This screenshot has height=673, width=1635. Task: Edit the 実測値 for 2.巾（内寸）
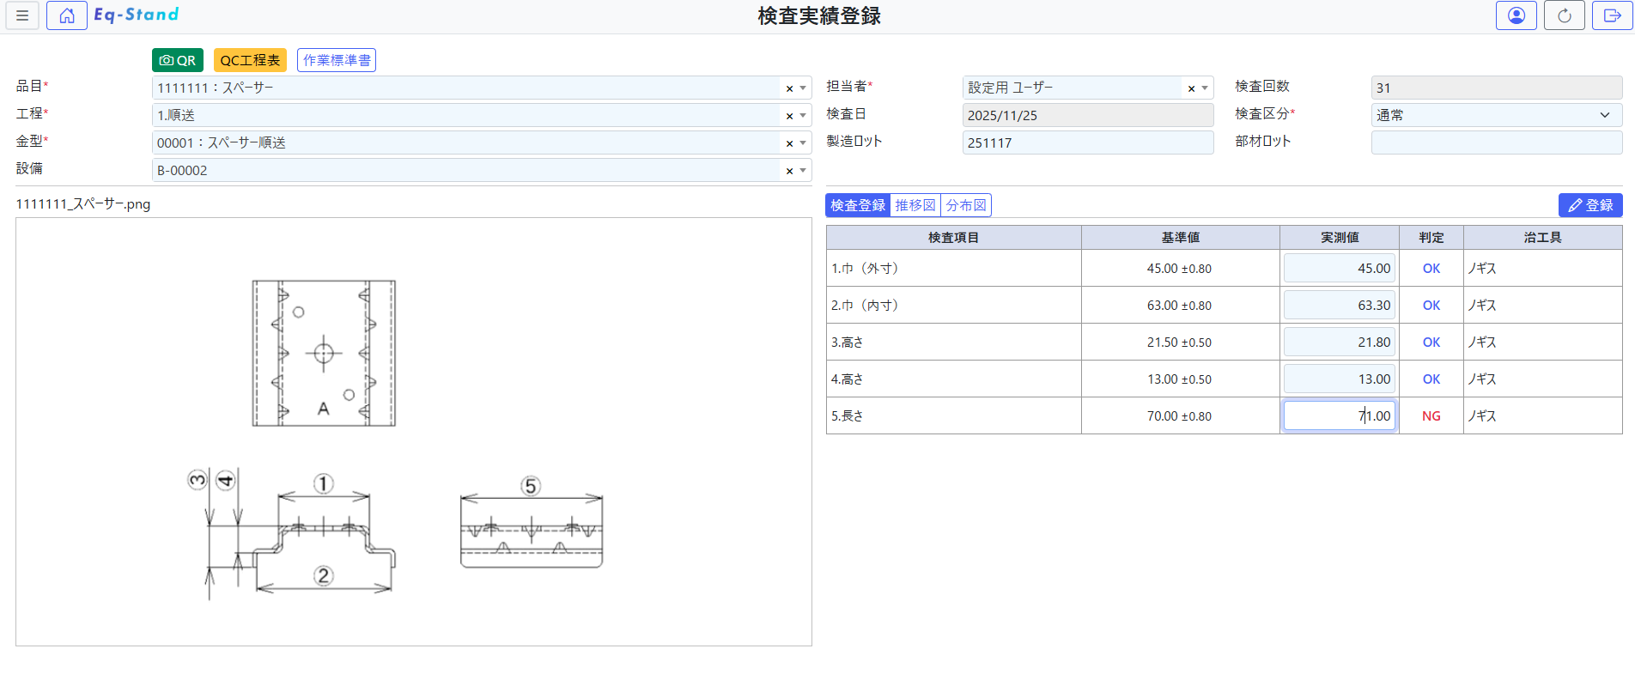1340,306
